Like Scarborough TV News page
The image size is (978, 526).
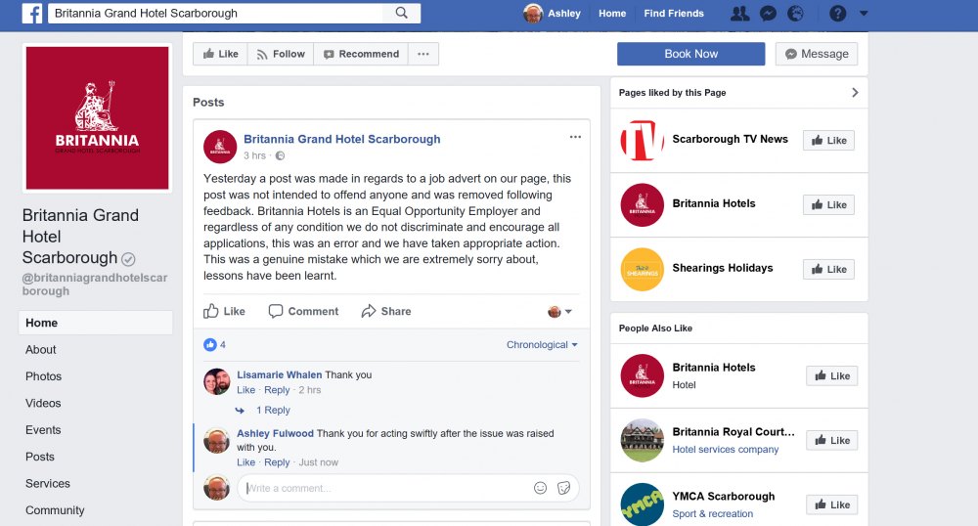tap(828, 140)
